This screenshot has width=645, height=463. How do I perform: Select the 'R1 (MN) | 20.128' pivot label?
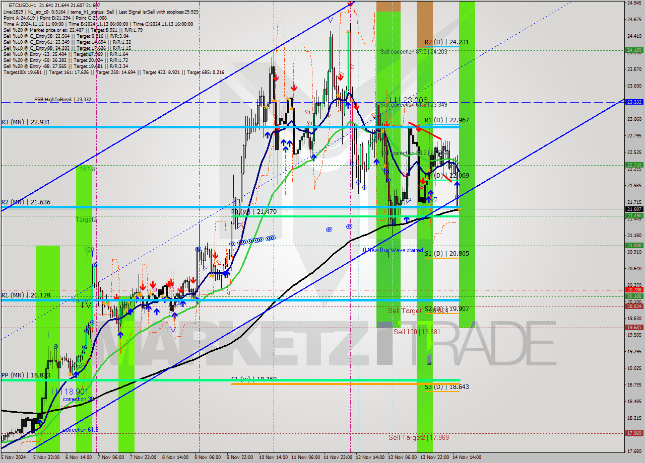click(26, 295)
